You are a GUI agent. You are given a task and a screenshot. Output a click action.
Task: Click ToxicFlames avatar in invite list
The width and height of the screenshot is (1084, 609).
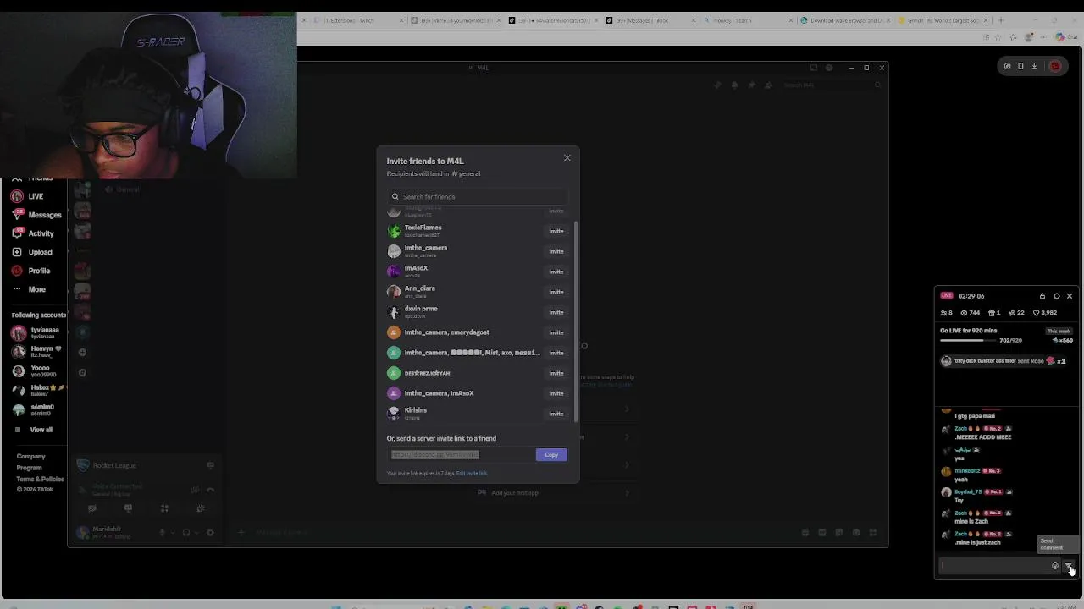(394, 231)
